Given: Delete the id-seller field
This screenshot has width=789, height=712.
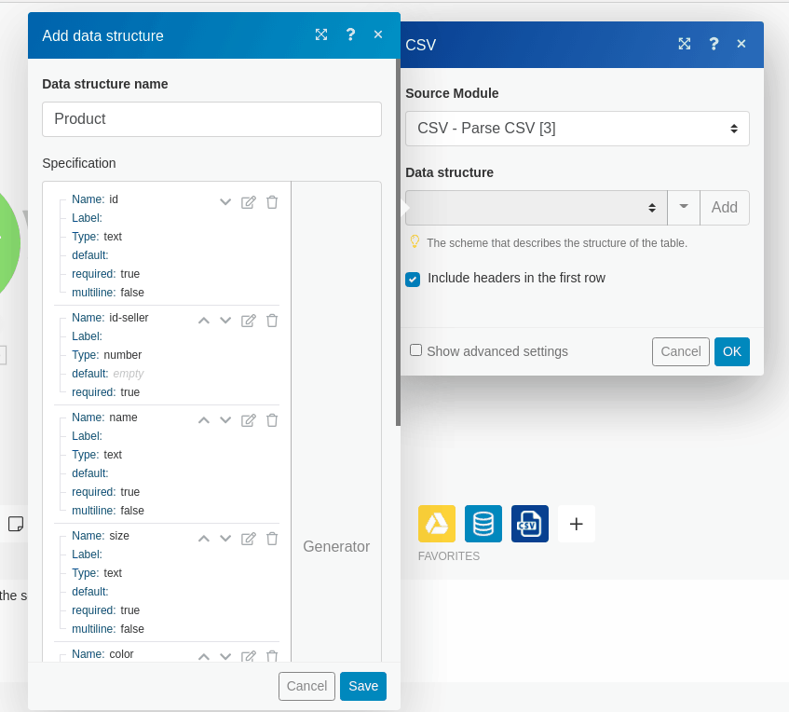Looking at the screenshot, I should pos(272,321).
